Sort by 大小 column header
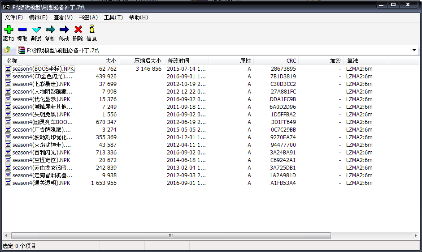This screenshot has height=252, width=422. [96, 61]
